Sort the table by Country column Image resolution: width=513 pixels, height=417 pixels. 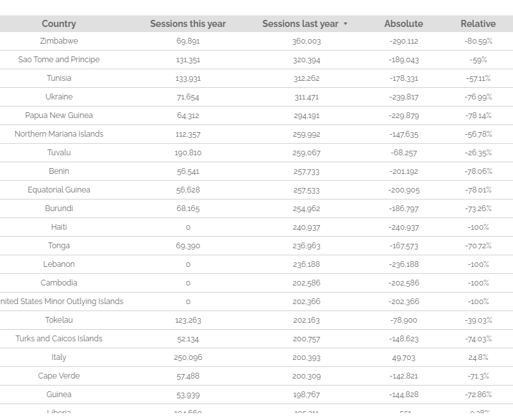(58, 24)
